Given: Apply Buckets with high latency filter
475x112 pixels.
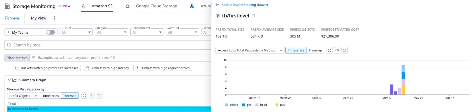Looking at the screenshot, I should (x=107, y=68).
